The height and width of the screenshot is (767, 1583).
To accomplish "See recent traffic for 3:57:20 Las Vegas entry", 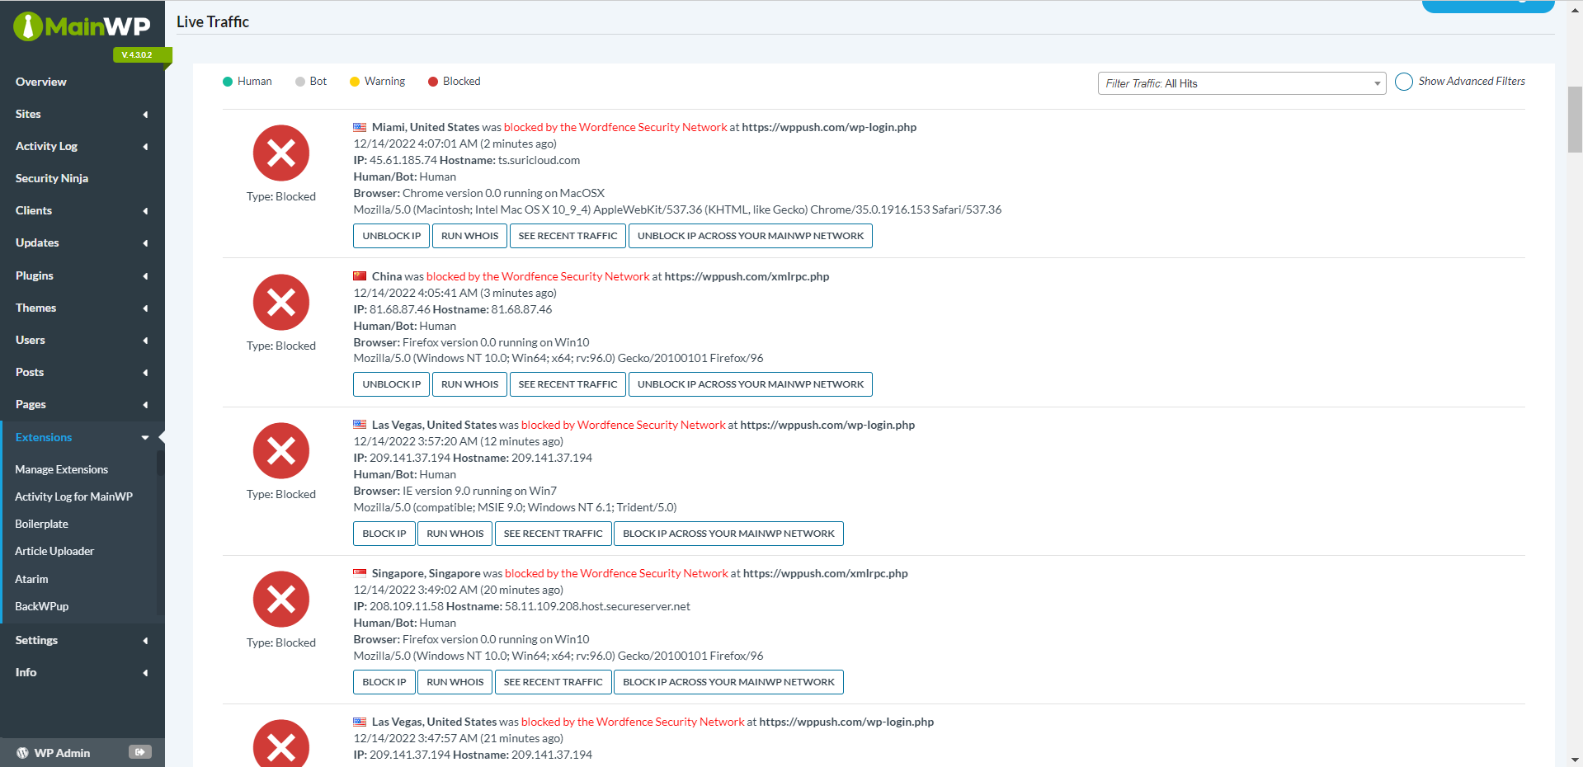I will (553, 534).
